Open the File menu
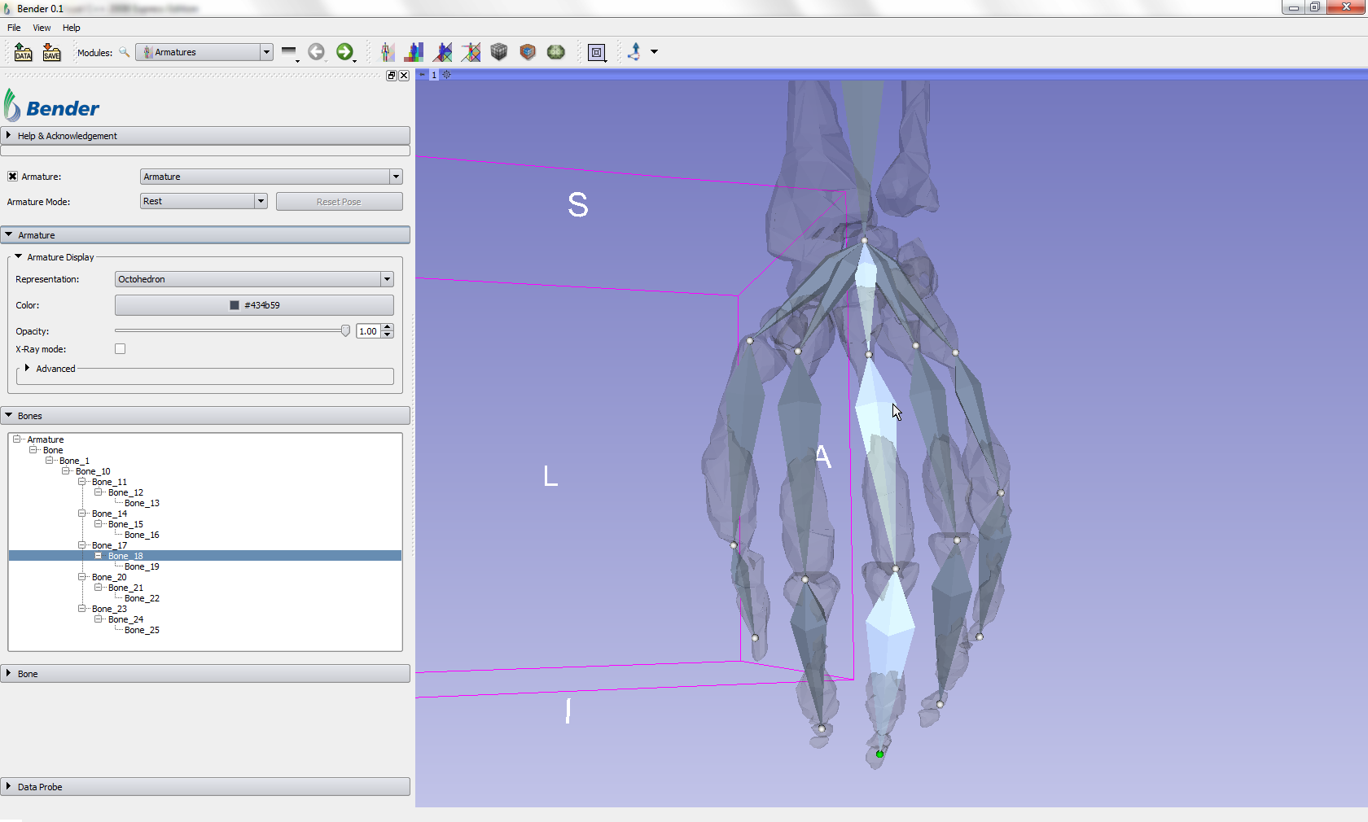The image size is (1368, 822). tap(14, 28)
